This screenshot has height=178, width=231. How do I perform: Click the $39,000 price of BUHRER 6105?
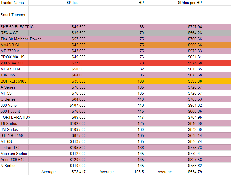click(x=72, y=81)
